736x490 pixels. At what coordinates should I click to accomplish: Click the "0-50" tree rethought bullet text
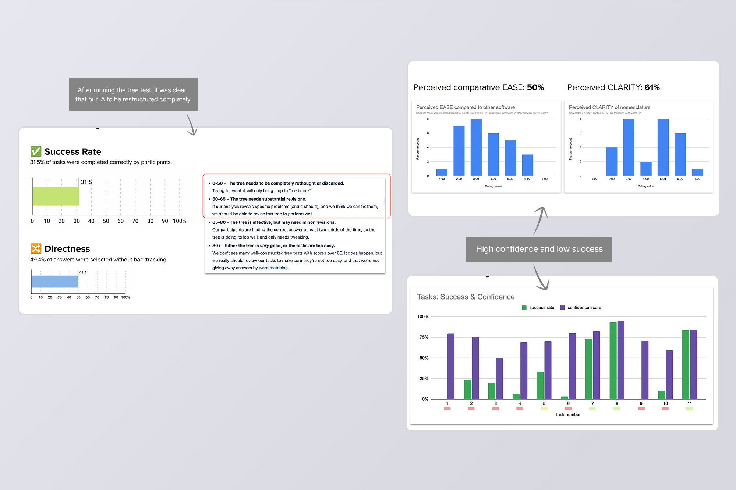[278, 183]
